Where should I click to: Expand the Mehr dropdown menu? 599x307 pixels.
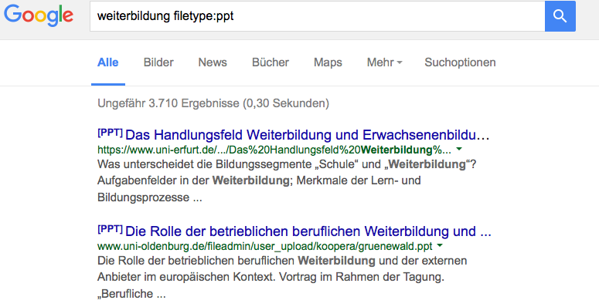(x=384, y=62)
